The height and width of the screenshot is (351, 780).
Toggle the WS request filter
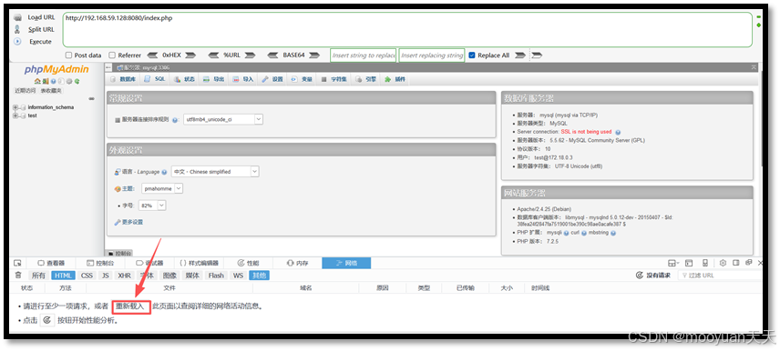click(239, 276)
